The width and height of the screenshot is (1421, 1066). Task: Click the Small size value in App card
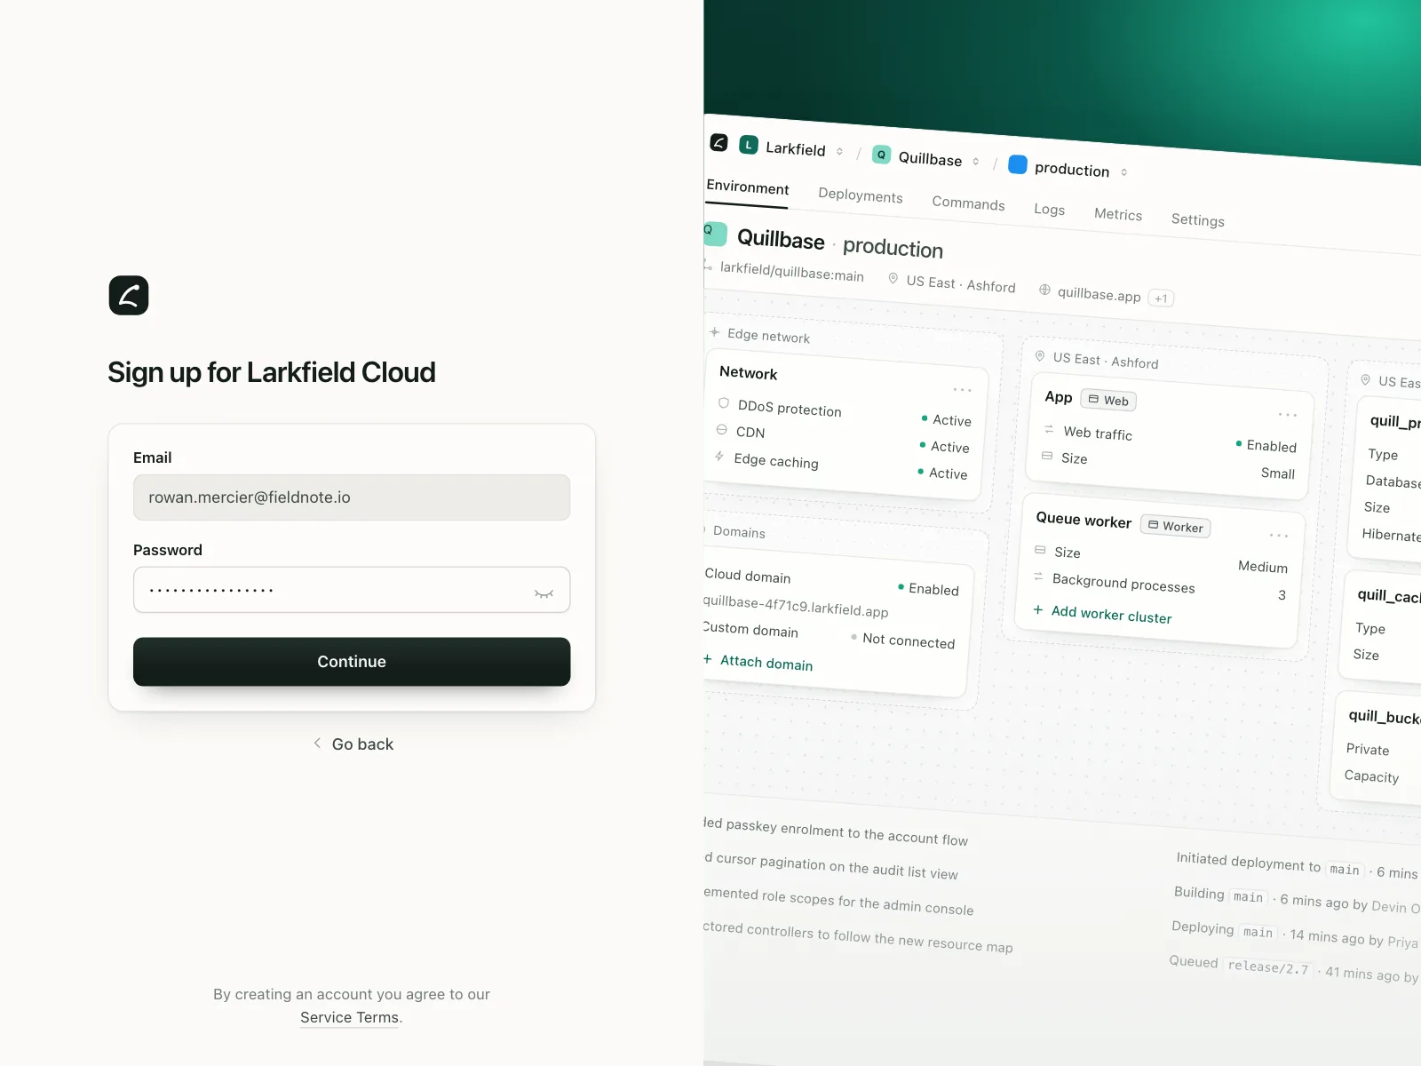[1278, 473]
